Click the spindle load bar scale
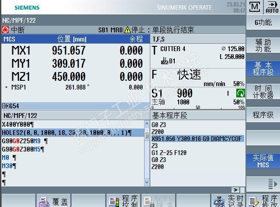The image size is (280, 207). 198,107
